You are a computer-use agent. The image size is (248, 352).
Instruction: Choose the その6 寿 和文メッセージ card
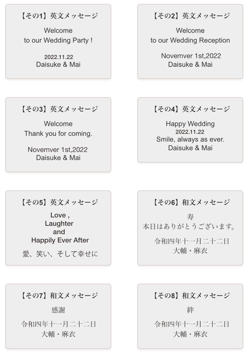pos(190,228)
